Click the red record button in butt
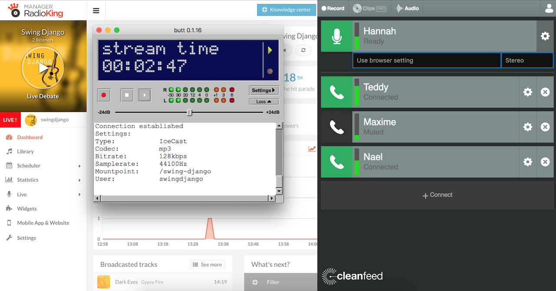 pyautogui.click(x=104, y=95)
